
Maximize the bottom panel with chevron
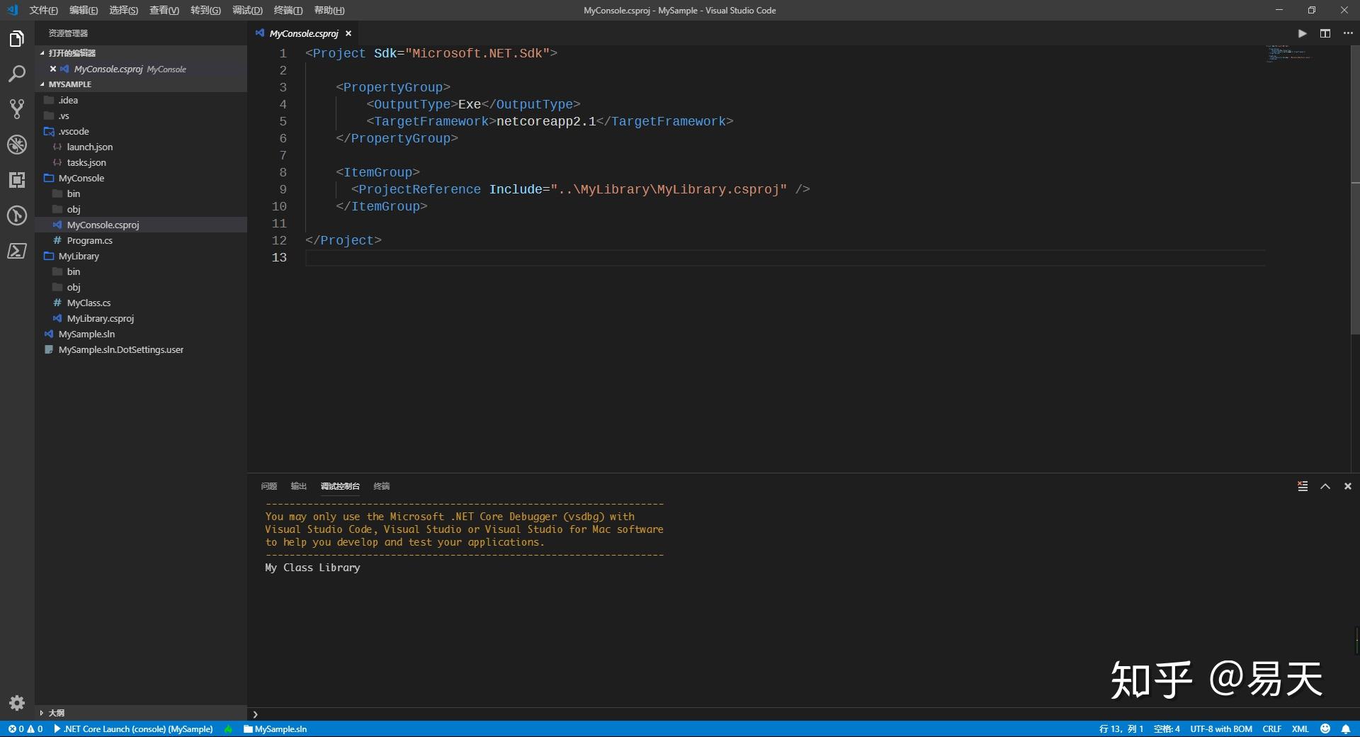pyautogui.click(x=1325, y=486)
